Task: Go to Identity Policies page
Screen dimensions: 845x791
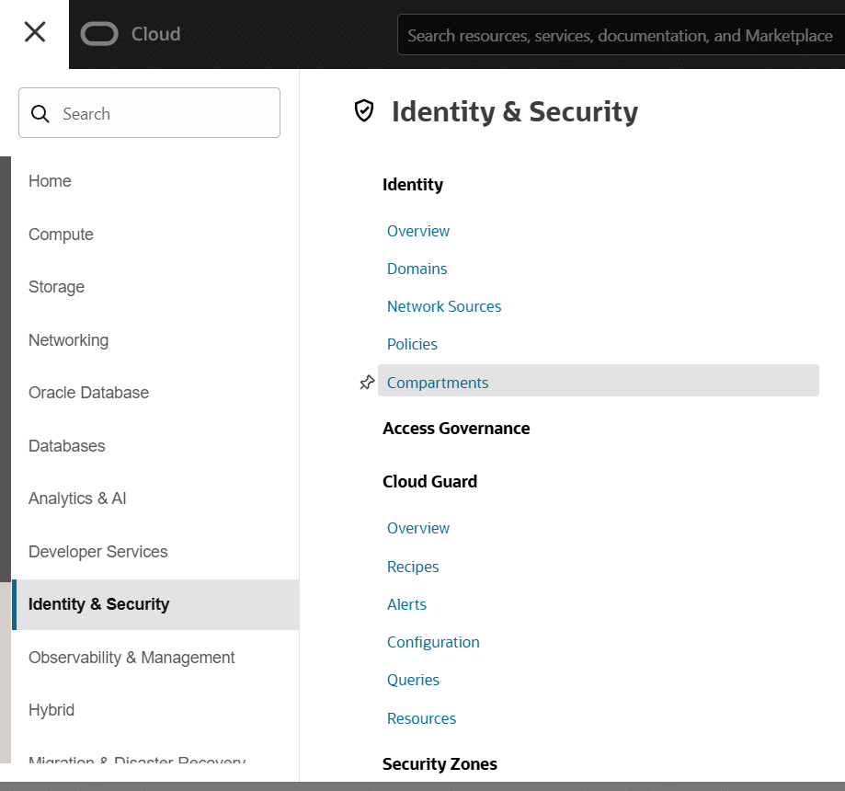Action: [x=412, y=344]
